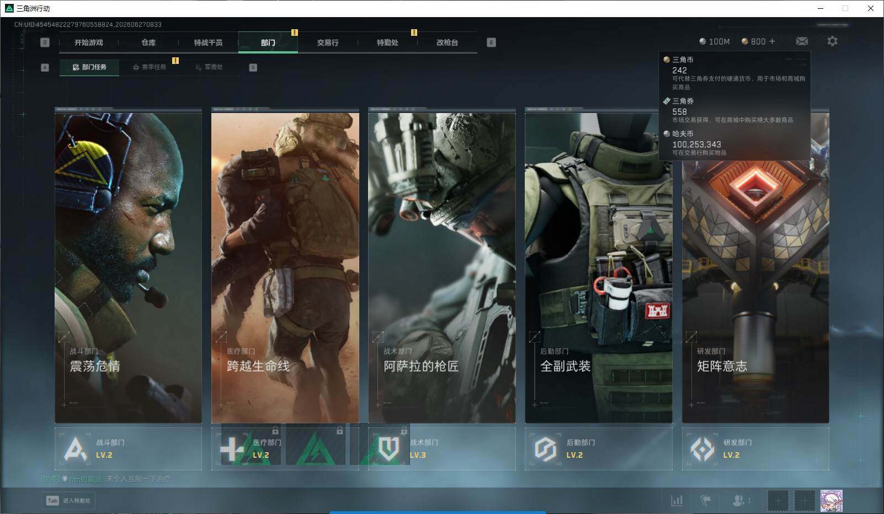
Task: Switch to the 交易行 tab
Action: click(328, 42)
